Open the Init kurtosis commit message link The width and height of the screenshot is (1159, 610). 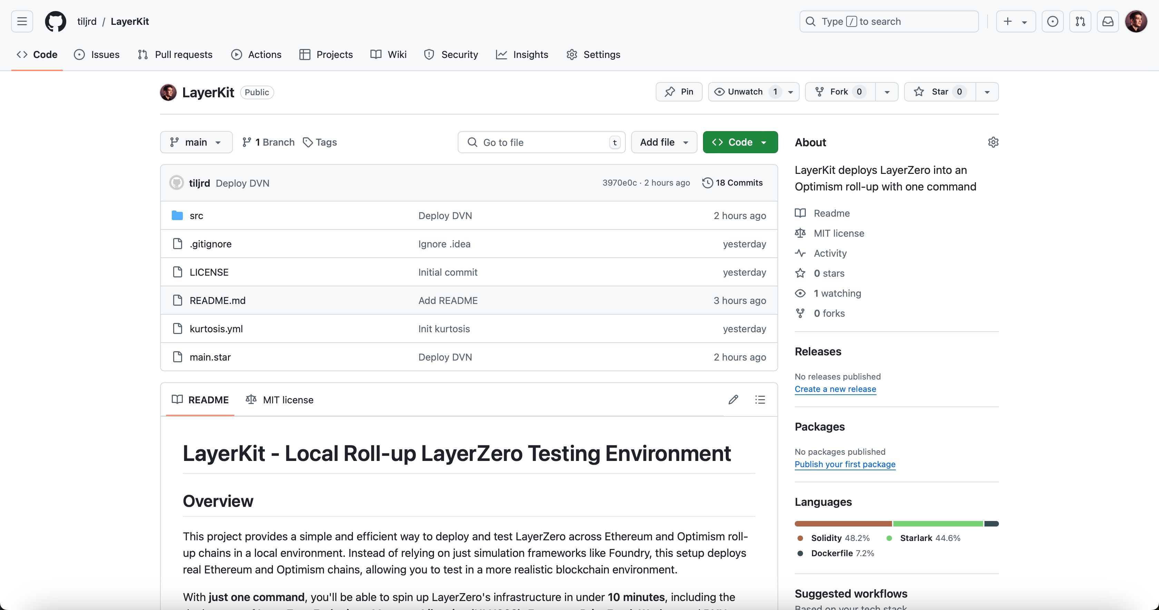(x=444, y=329)
